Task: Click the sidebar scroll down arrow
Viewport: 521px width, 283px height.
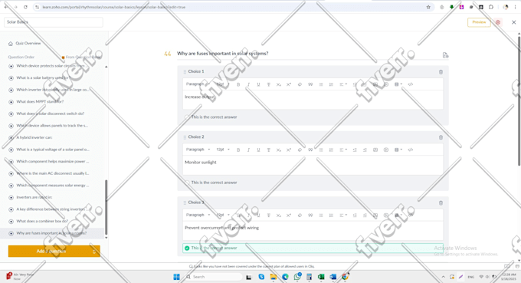Action: click(x=106, y=238)
